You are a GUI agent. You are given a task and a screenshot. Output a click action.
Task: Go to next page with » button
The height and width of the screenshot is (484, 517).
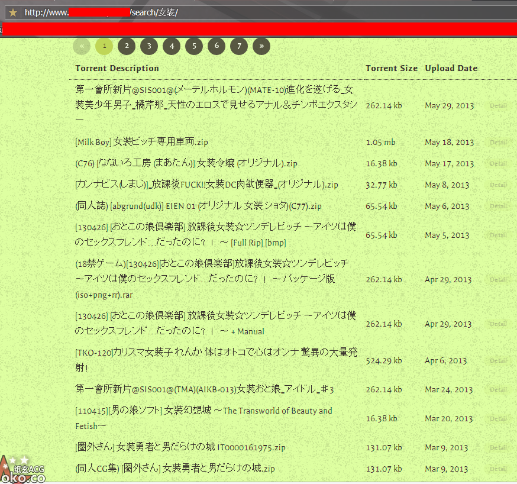pos(261,46)
